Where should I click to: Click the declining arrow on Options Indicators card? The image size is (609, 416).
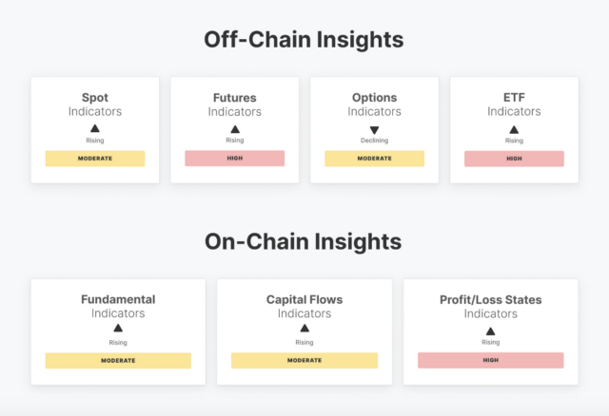point(374,130)
